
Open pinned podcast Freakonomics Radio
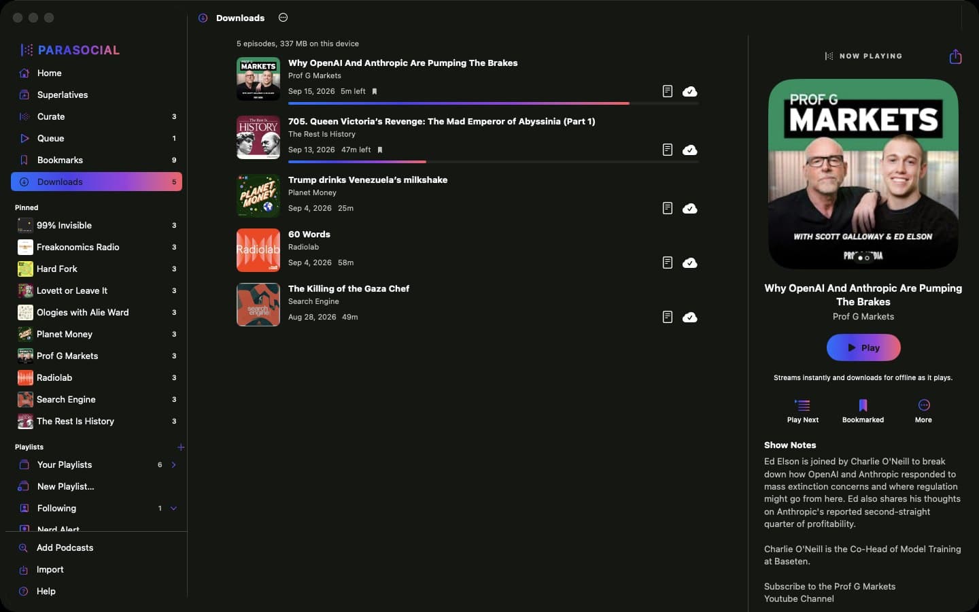97,247
